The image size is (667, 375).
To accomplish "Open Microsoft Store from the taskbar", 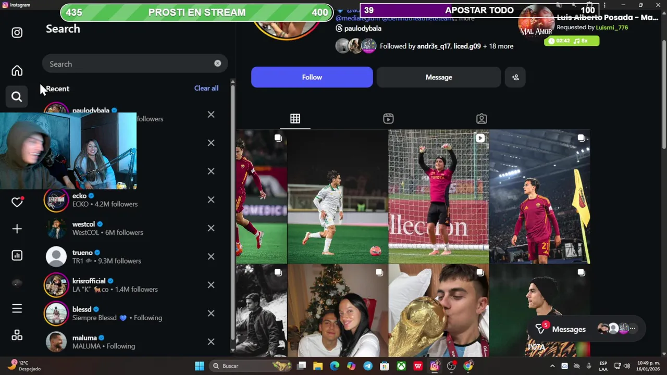I will [385, 366].
